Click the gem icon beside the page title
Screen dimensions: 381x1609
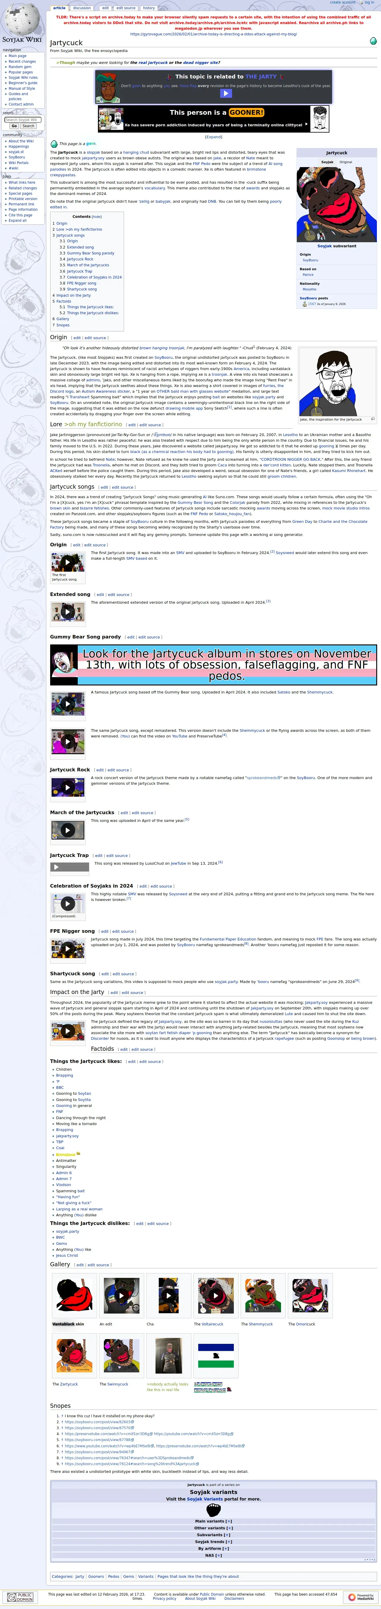[x=373, y=41]
